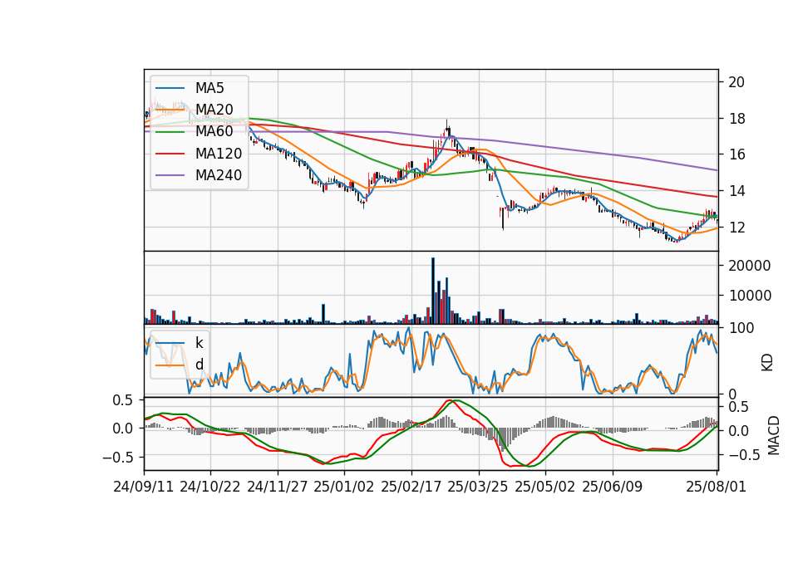Click the price axis value 18
Screen dimensions: 798x573
click(736, 119)
